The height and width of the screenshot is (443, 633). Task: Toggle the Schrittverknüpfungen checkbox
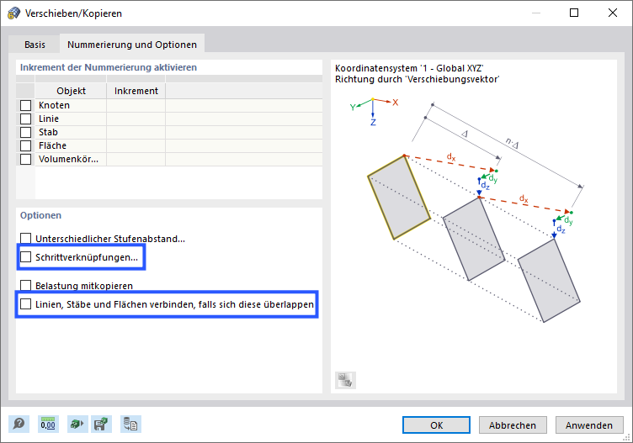(26, 256)
